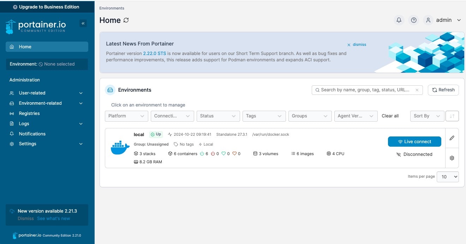Open the 2.22.0 STS release link
The image size is (466, 244).
154,54
